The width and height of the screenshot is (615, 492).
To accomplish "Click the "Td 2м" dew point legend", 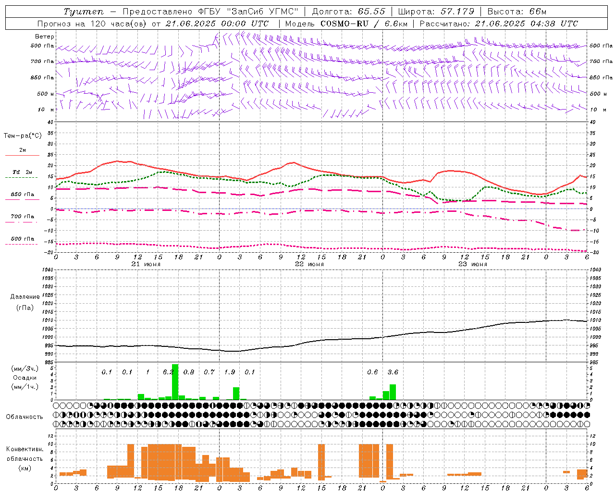I will click(23, 172).
